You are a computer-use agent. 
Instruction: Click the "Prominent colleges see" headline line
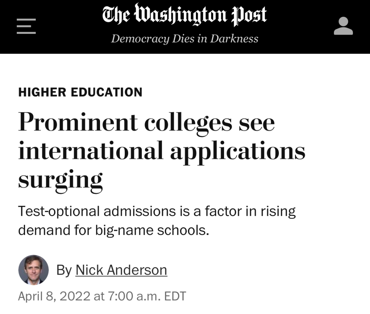146,122
